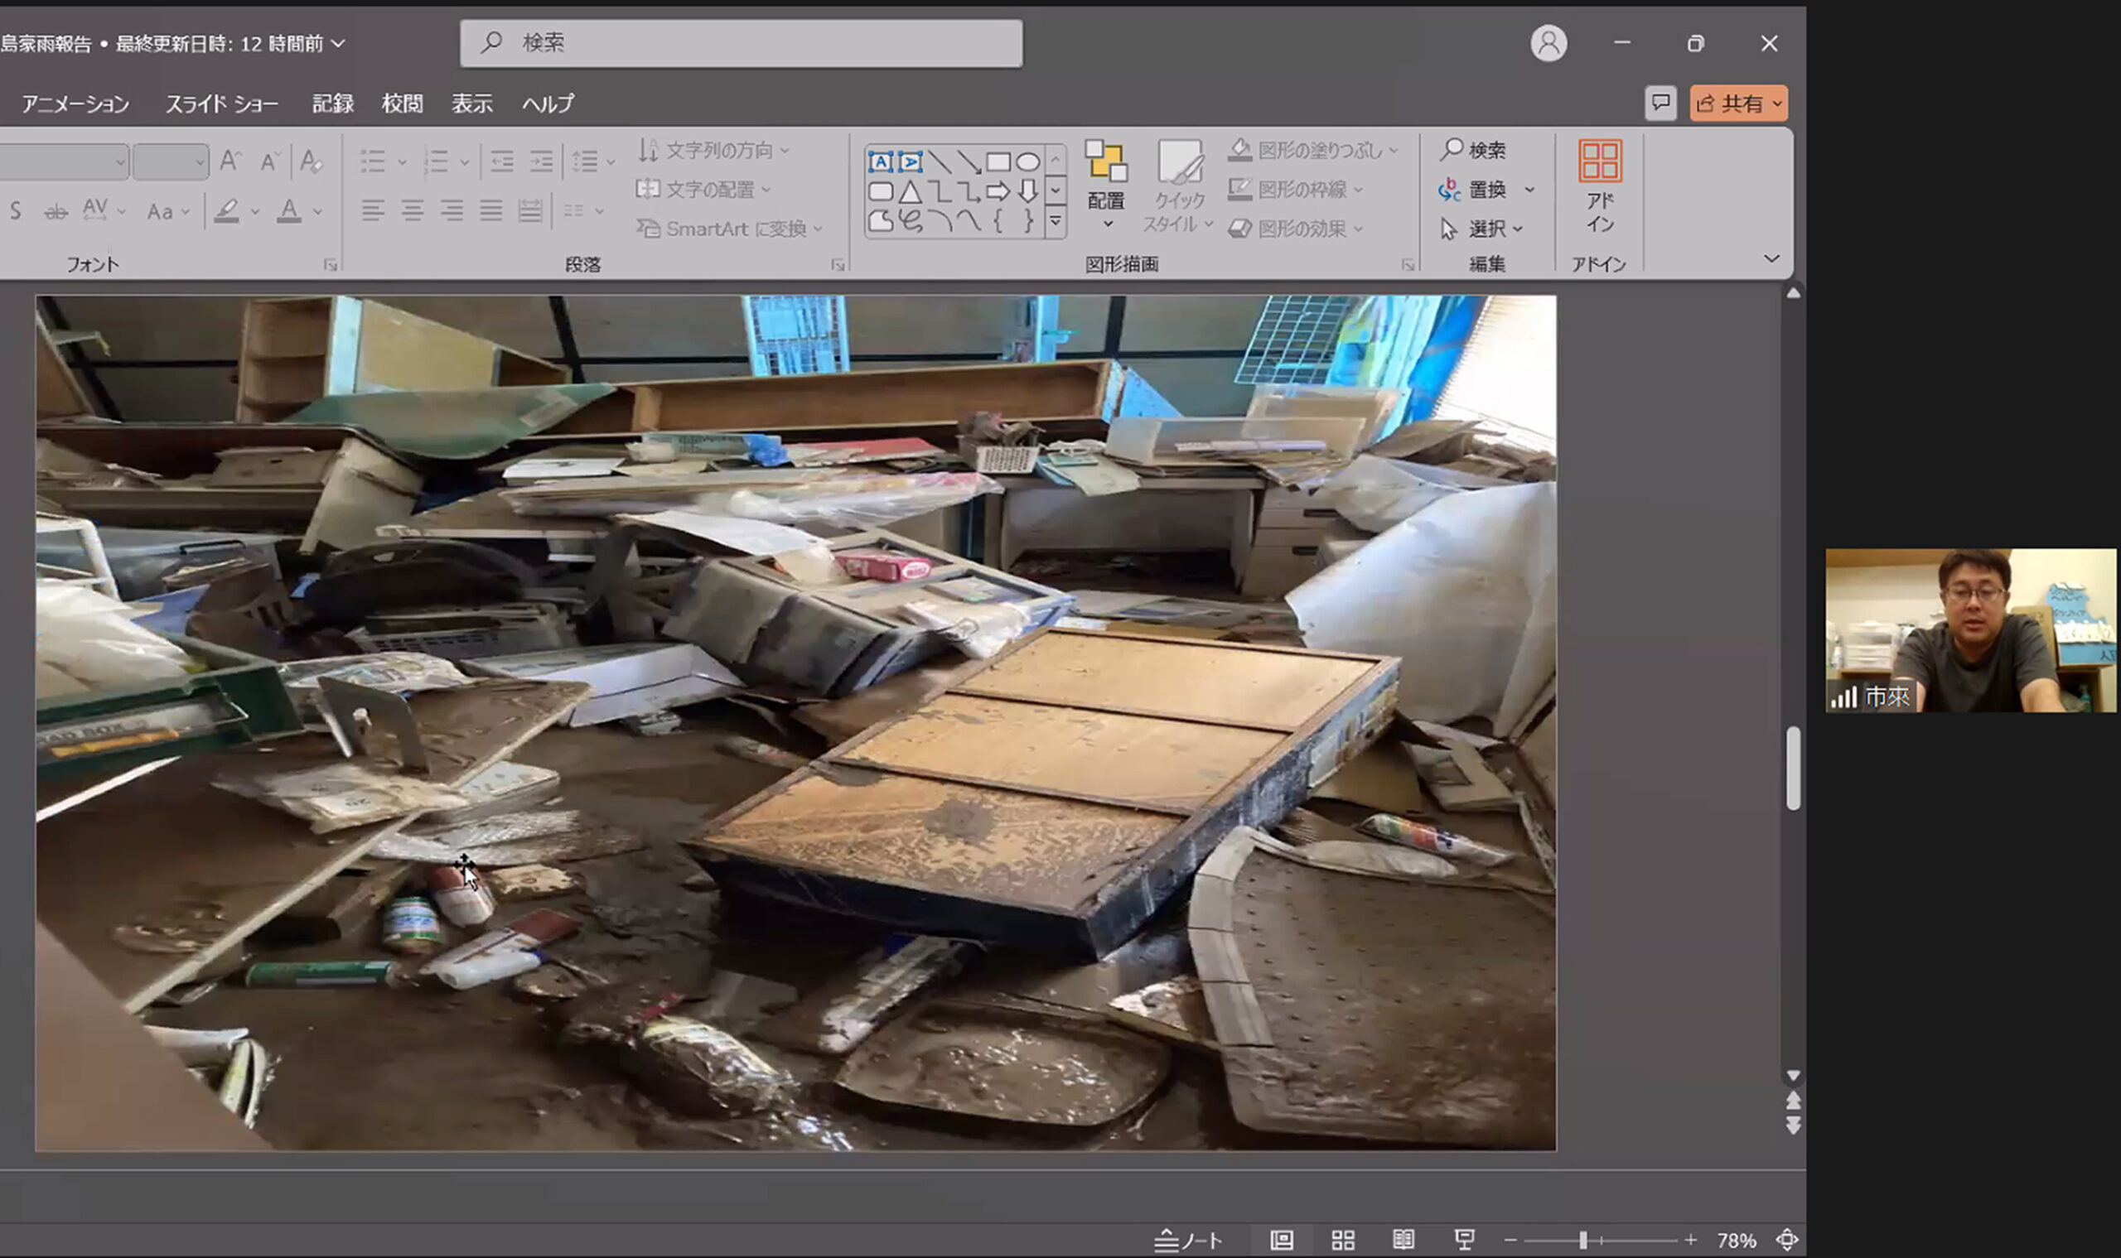This screenshot has width=2121, height=1258.
Task: Toggle normal view button in status bar
Action: point(1282,1241)
